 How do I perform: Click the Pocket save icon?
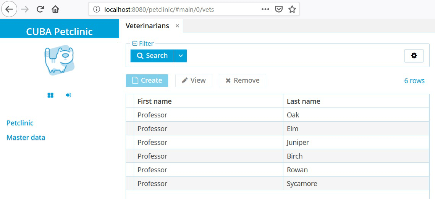pyautogui.click(x=279, y=9)
